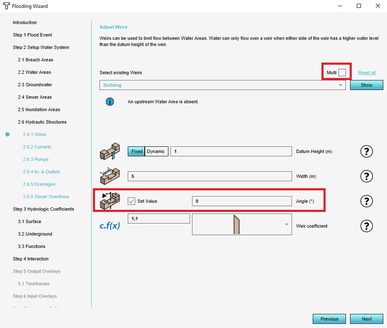Click the blue info icon
387x328 pixels.
tap(110, 102)
